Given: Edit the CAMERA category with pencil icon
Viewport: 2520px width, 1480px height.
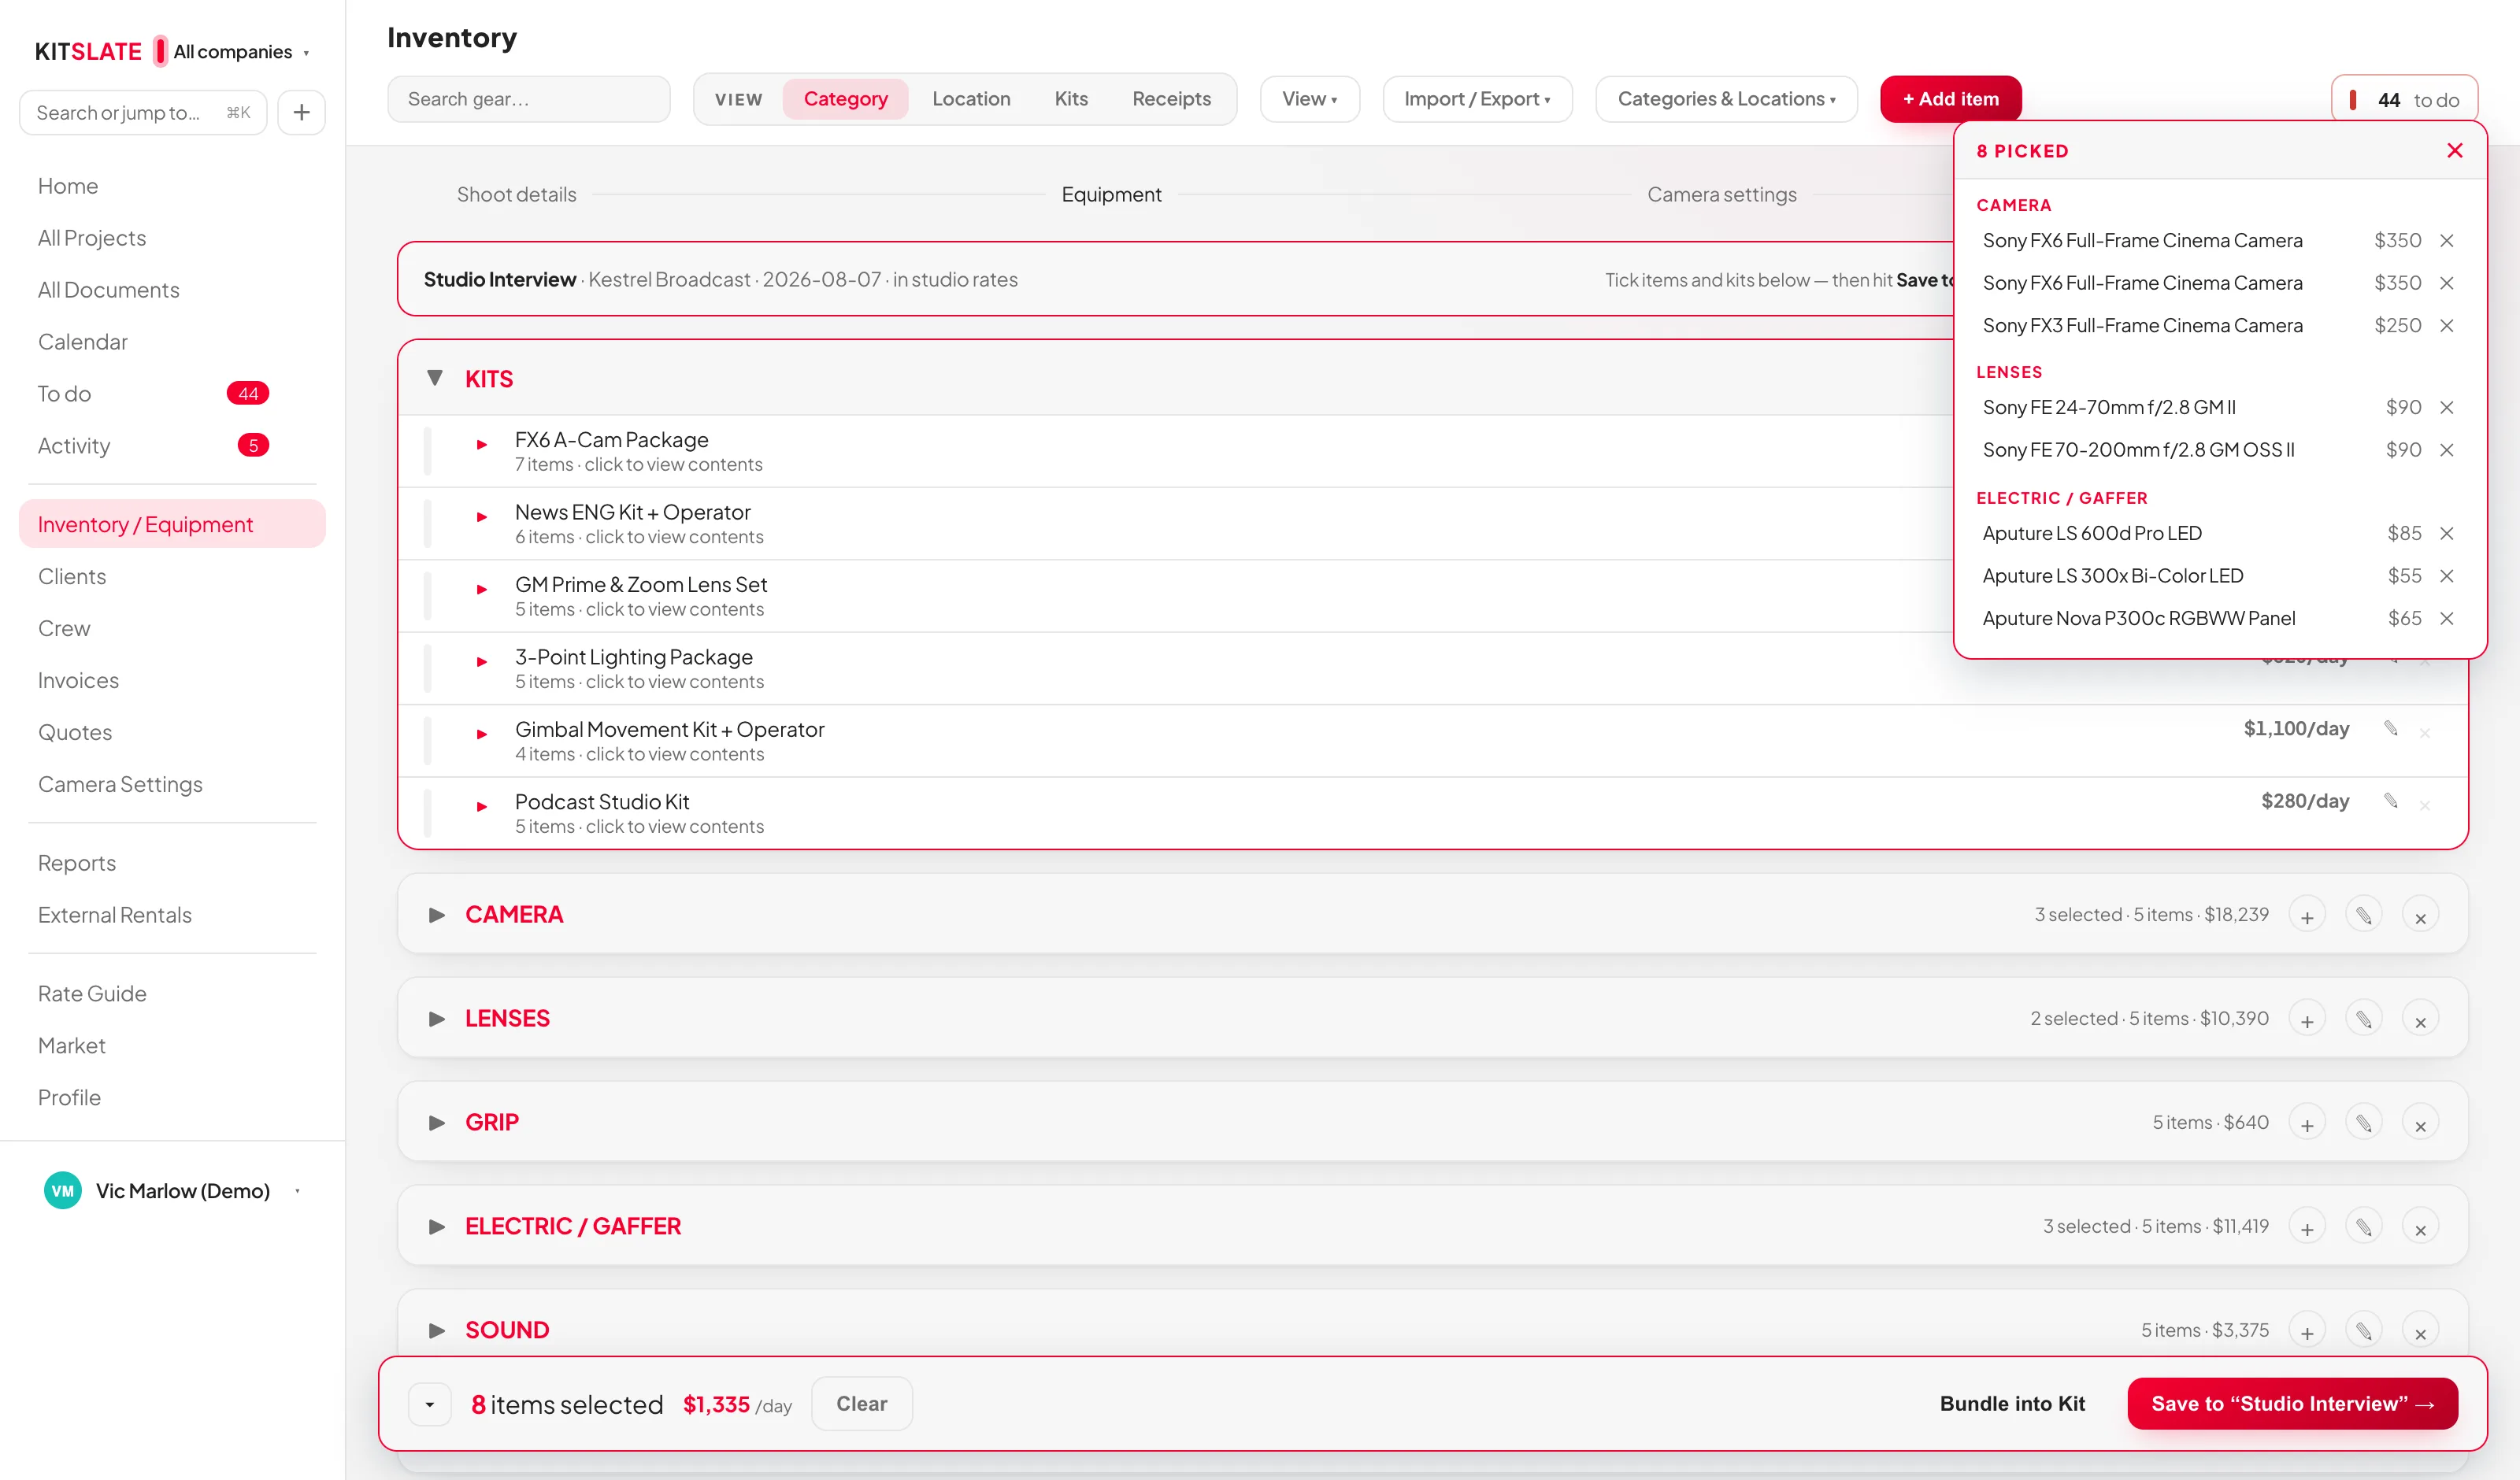Looking at the screenshot, I should pos(2364,915).
